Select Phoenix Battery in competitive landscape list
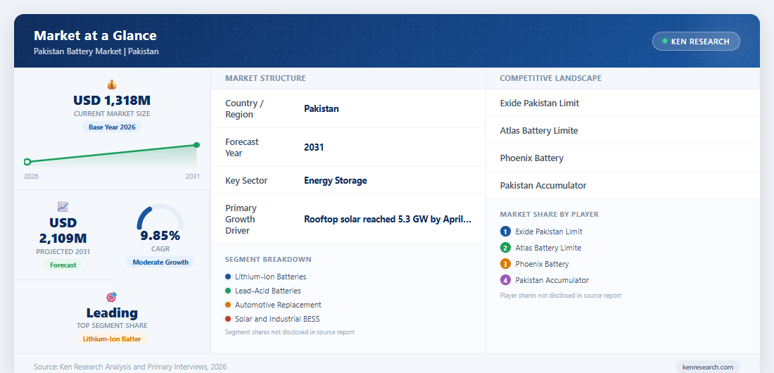 click(x=623, y=158)
